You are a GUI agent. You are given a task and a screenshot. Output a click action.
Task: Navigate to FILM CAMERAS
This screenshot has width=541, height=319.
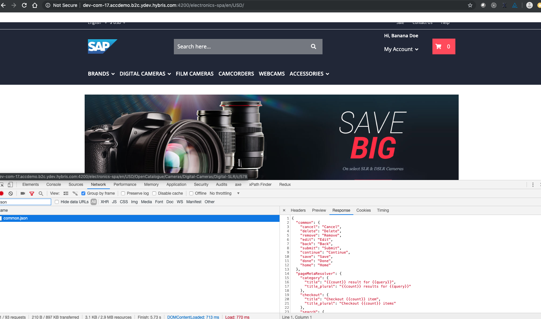(195, 74)
